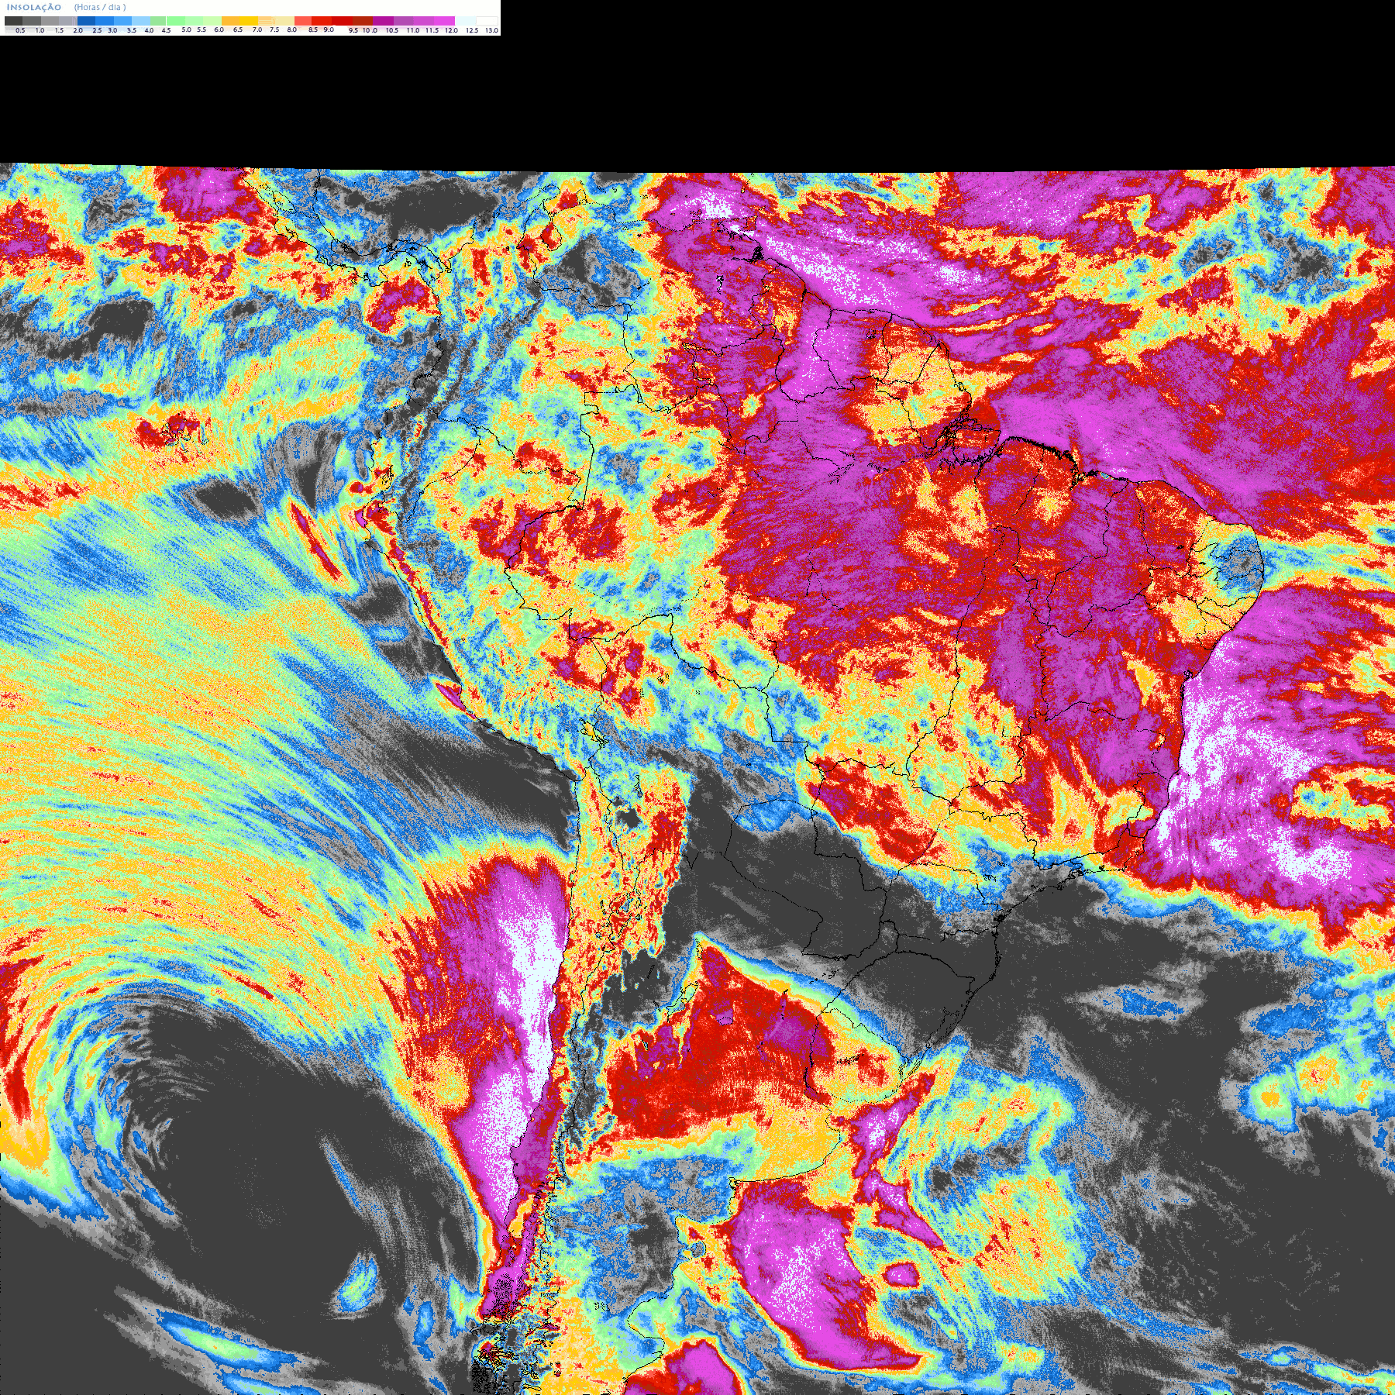Viewport: 1395px width, 1395px height.
Task: Click the '9.5' scale value label
Action: tap(353, 30)
